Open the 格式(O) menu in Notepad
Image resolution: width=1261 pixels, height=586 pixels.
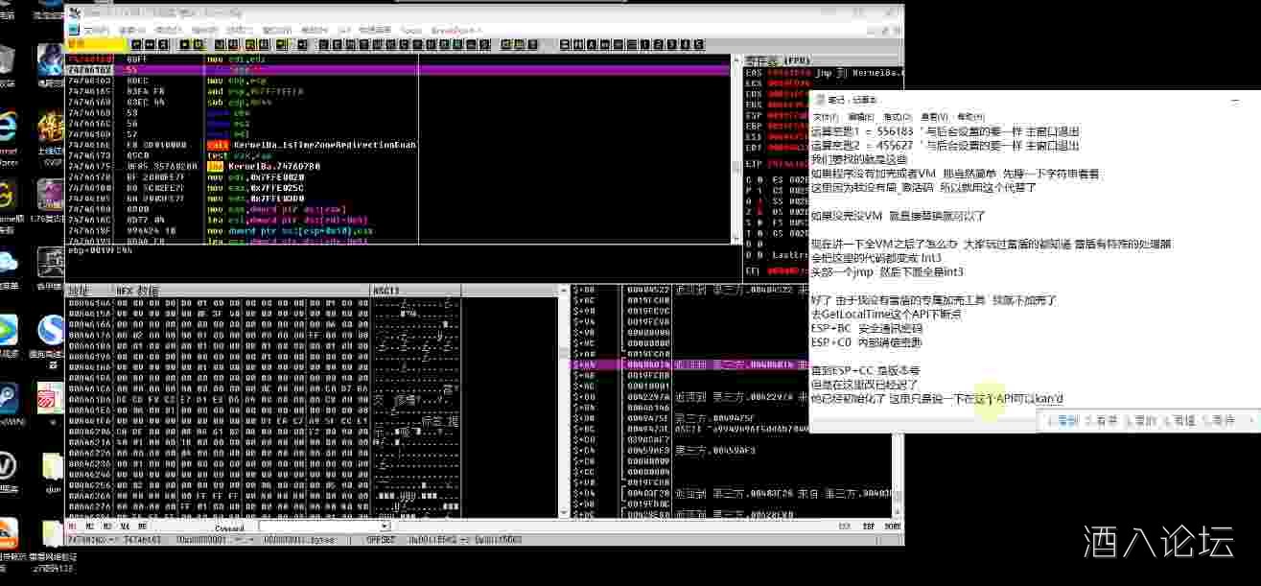click(897, 116)
